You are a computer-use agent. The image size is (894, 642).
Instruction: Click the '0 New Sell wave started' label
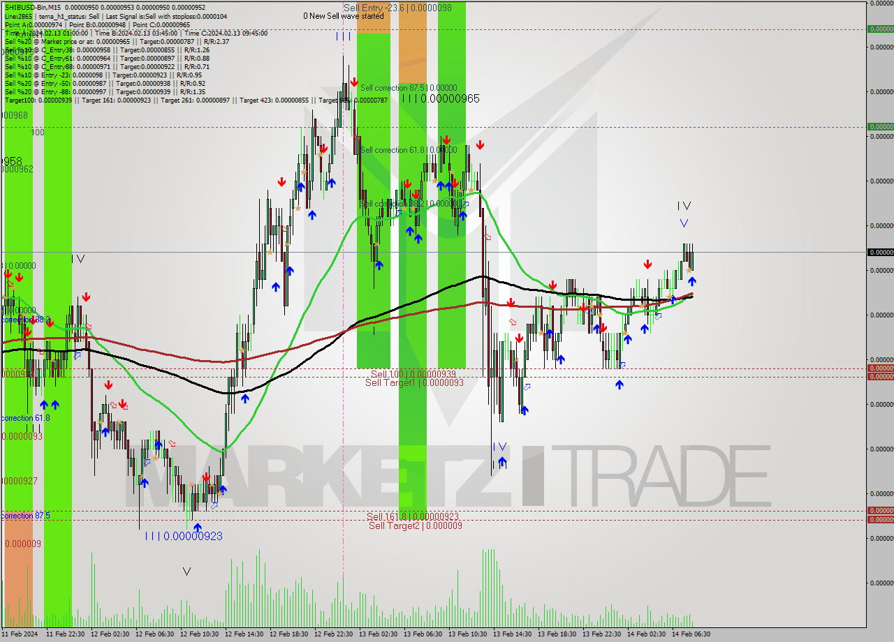point(343,15)
